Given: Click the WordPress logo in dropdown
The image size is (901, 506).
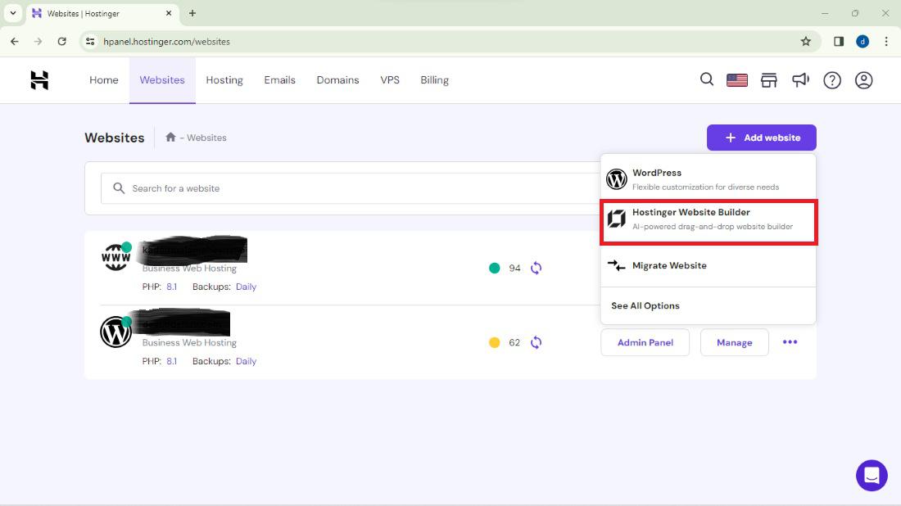Looking at the screenshot, I should coord(617,179).
